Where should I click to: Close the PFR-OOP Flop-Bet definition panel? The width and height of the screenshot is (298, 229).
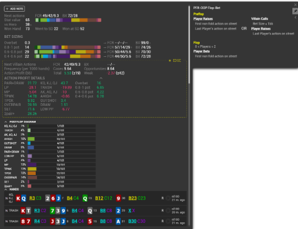tap(295, 5)
